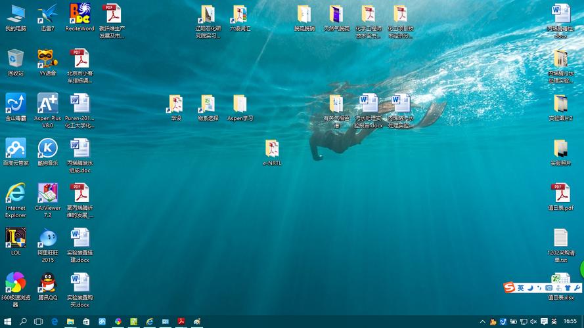Open the Aspen学习 folder
584x328 pixels.
(240, 107)
